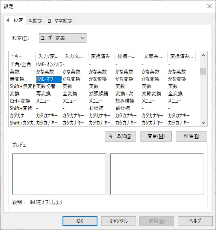Close the 設定 dialog with X
The height and width of the screenshot is (230, 216).
point(209,6)
